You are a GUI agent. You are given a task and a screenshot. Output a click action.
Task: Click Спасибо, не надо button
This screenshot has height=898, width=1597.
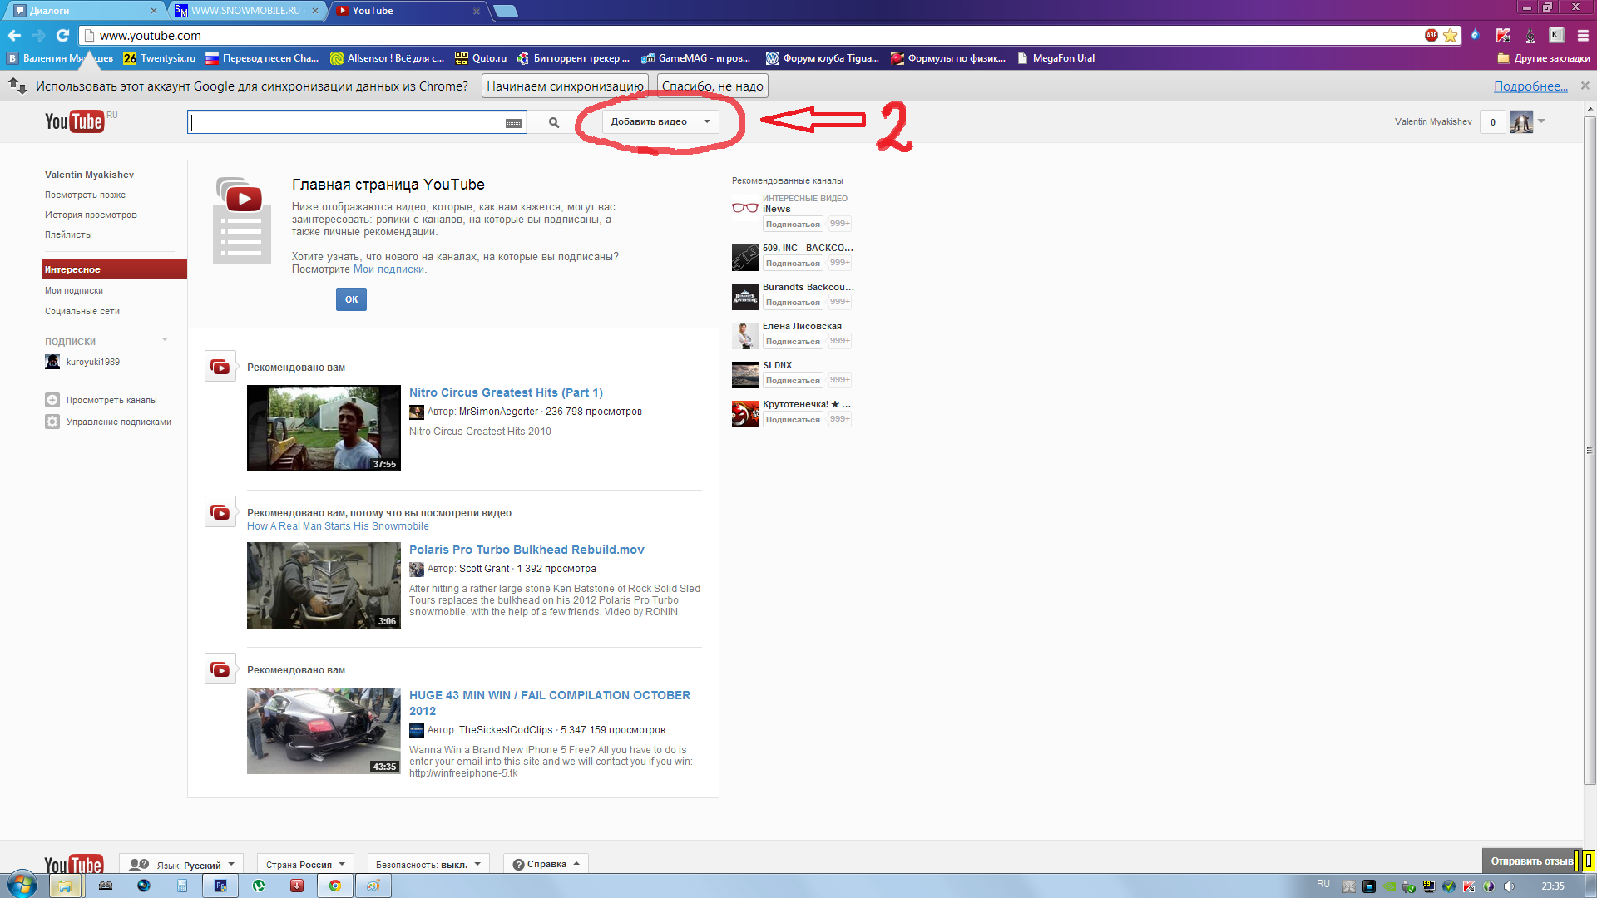712,86
